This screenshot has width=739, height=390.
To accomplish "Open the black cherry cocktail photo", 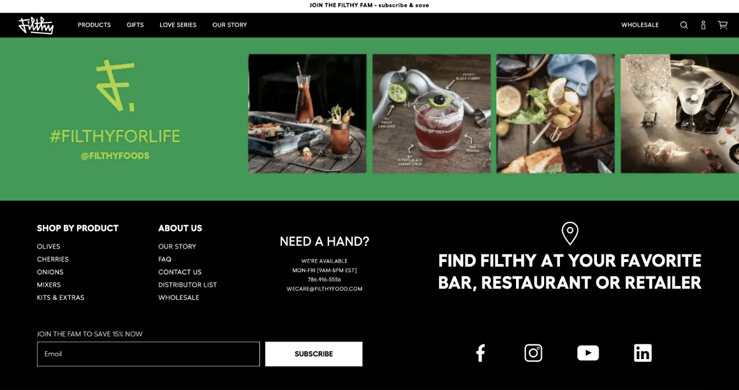I will (431, 114).
